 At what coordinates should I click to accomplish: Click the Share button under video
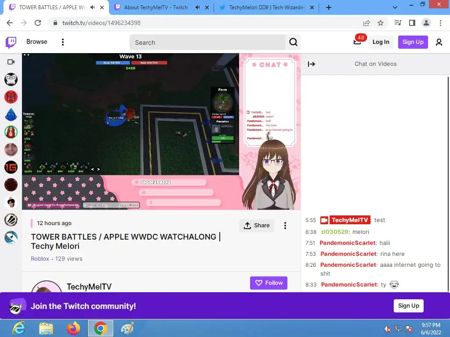click(257, 226)
